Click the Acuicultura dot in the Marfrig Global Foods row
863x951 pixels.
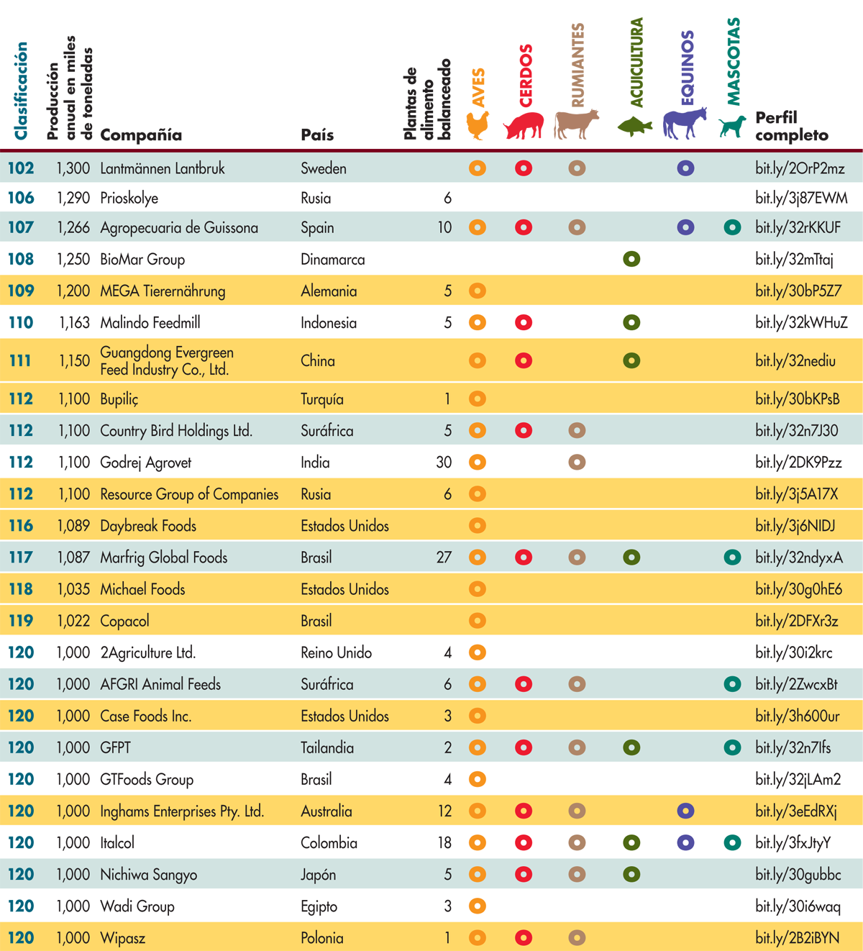click(631, 557)
